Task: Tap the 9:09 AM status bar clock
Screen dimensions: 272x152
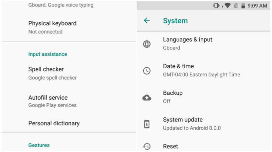Action: coord(257,6)
